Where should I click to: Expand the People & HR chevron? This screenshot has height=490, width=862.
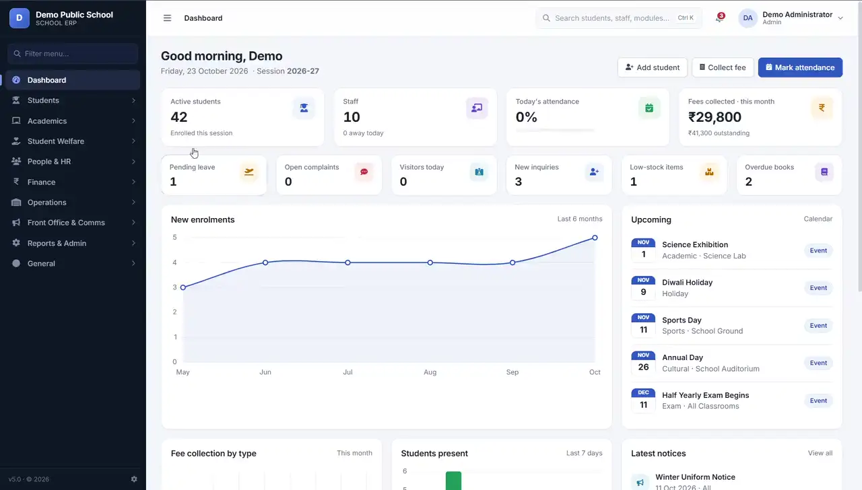click(133, 162)
